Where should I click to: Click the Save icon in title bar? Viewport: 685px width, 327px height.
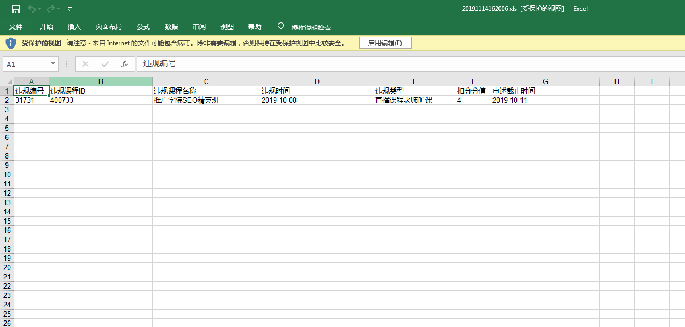point(15,9)
